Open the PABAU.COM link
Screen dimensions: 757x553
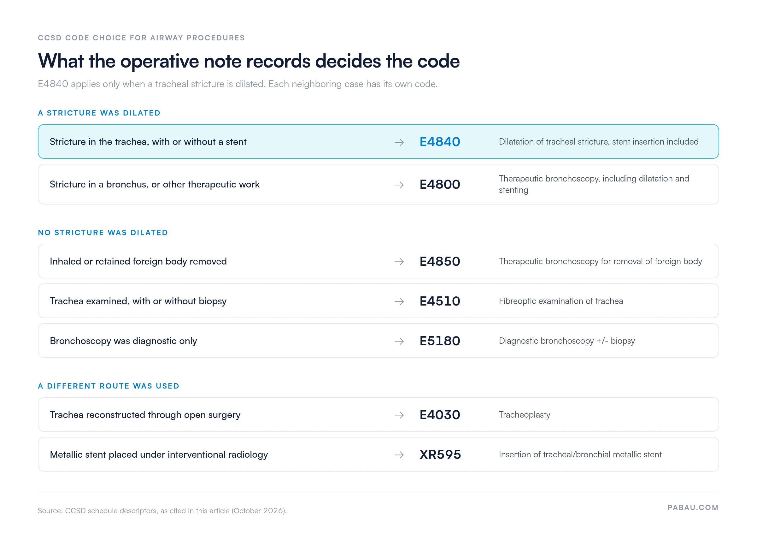(x=693, y=508)
